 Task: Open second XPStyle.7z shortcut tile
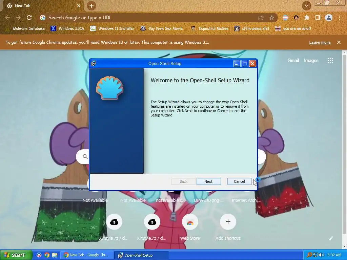click(x=152, y=222)
